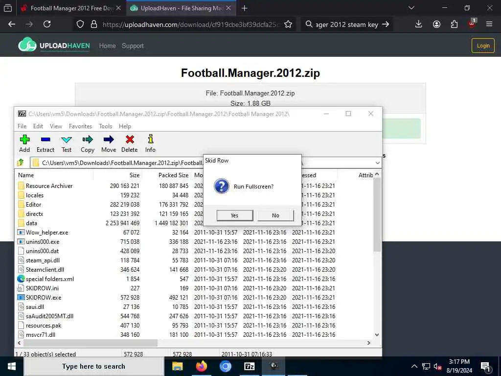Screen dimensions: 501x376
Task: Click Yes in the Skid Row dialog
Action: 234,215
